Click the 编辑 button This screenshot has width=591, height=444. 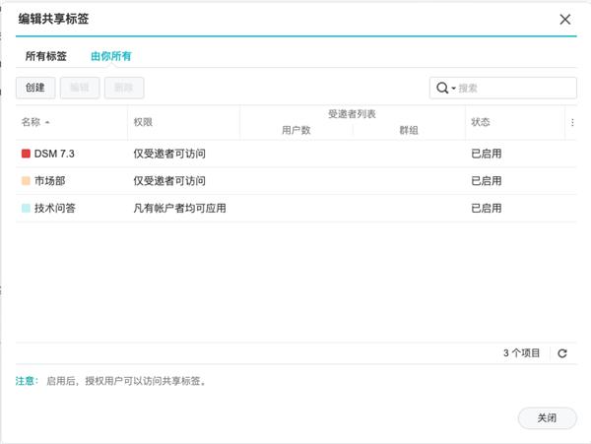(x=79, y=88)
